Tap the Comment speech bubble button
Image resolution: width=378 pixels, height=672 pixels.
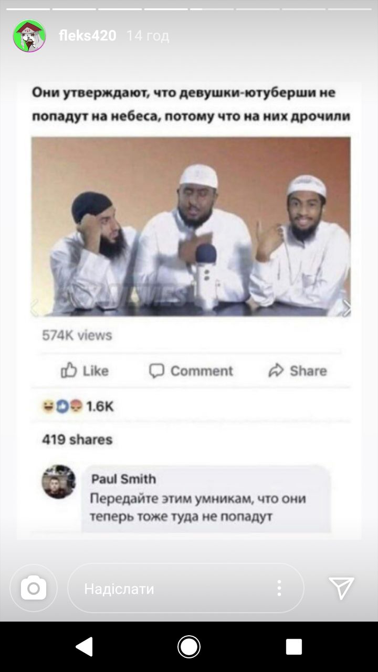[x=191, y=371]
